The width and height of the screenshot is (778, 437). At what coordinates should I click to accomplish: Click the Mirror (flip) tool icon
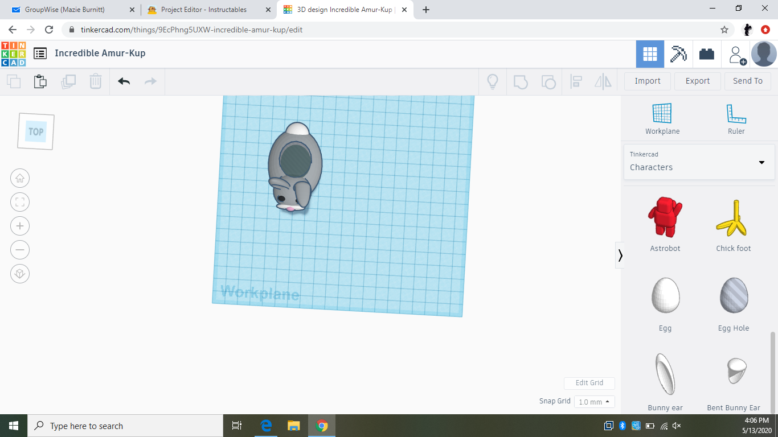603,81
